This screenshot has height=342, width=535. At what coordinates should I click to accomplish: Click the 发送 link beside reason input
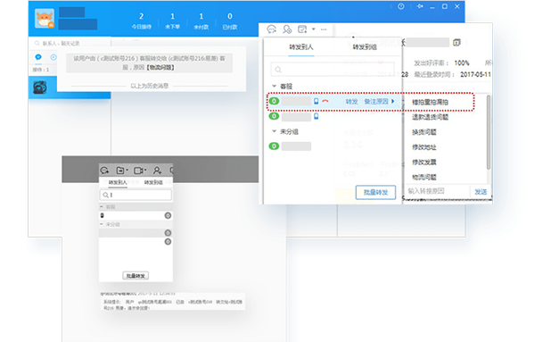point(481,192)
